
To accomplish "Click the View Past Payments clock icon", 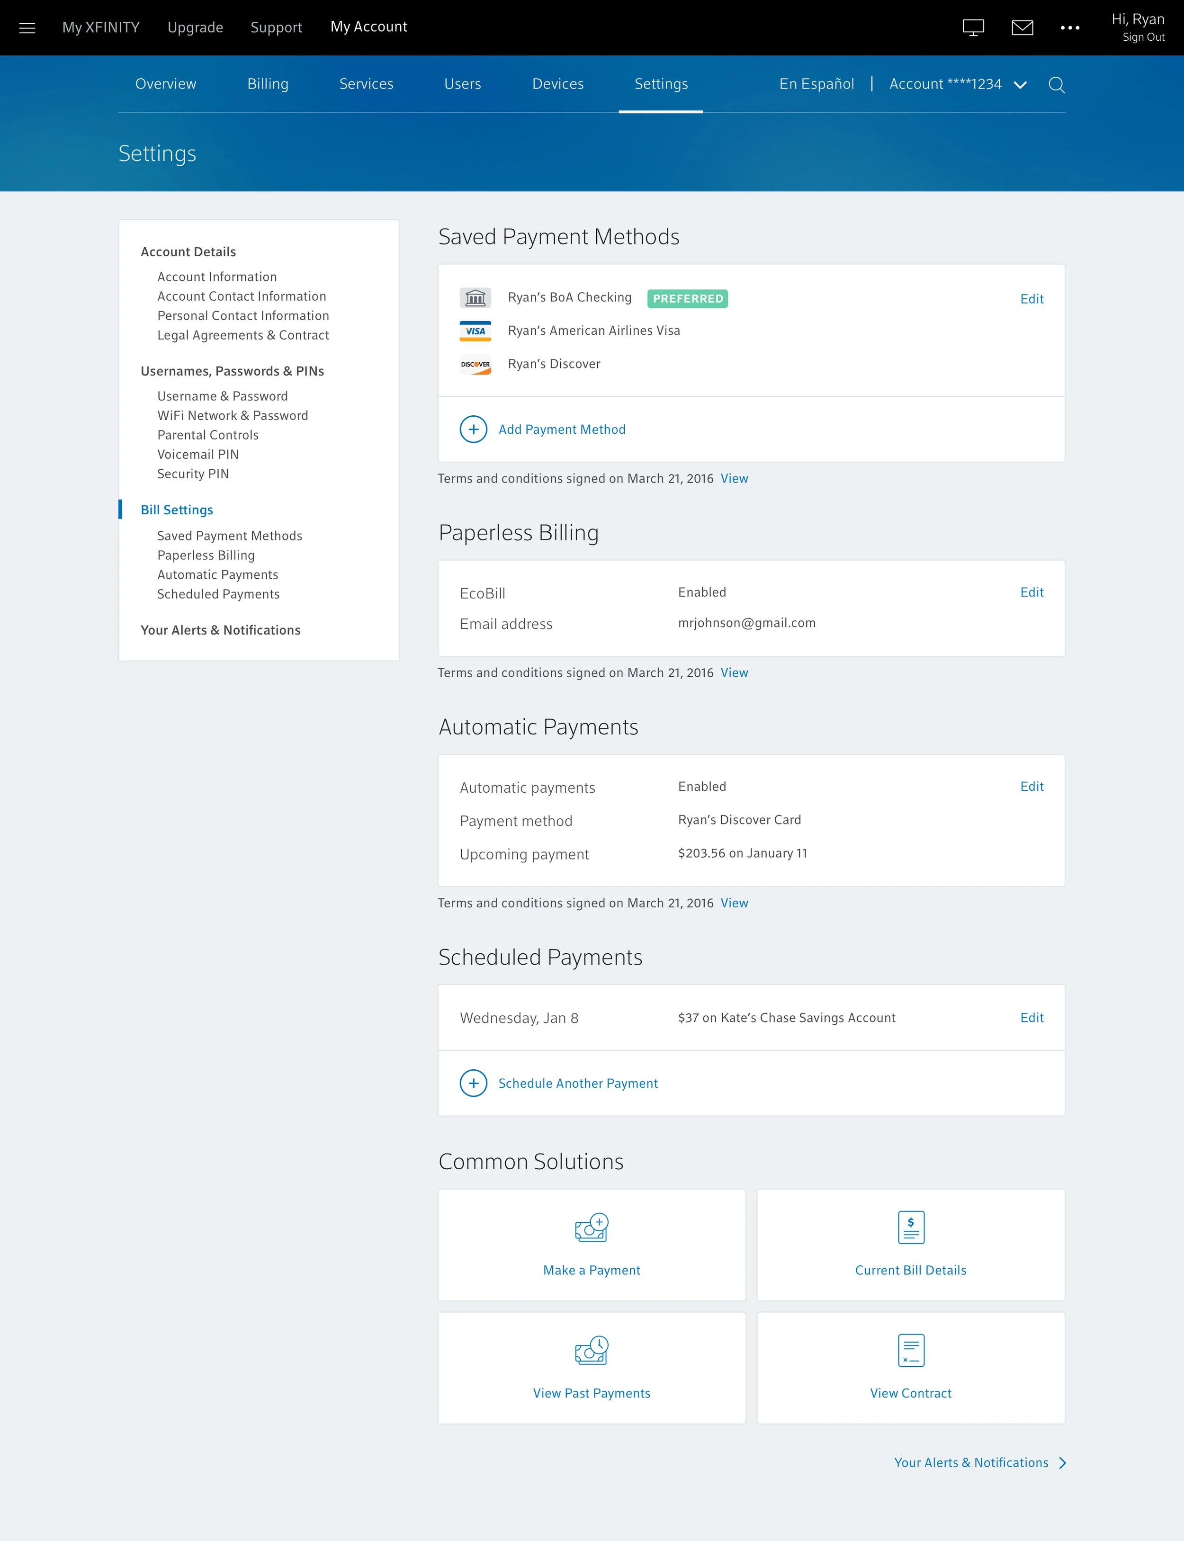I will (592, 1350).
